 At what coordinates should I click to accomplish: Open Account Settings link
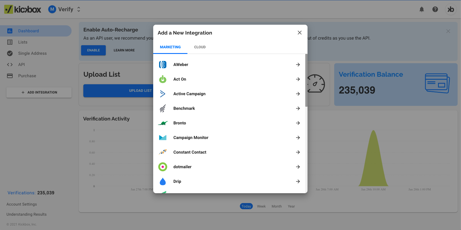tap(22, 204)
